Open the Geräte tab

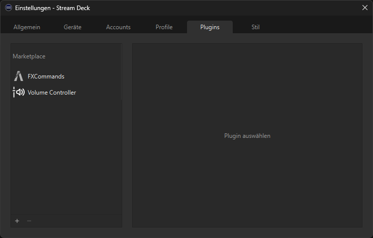72,27
